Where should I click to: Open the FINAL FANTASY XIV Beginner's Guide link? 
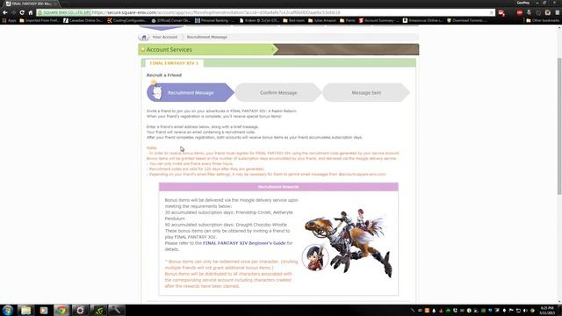(244, 243)
